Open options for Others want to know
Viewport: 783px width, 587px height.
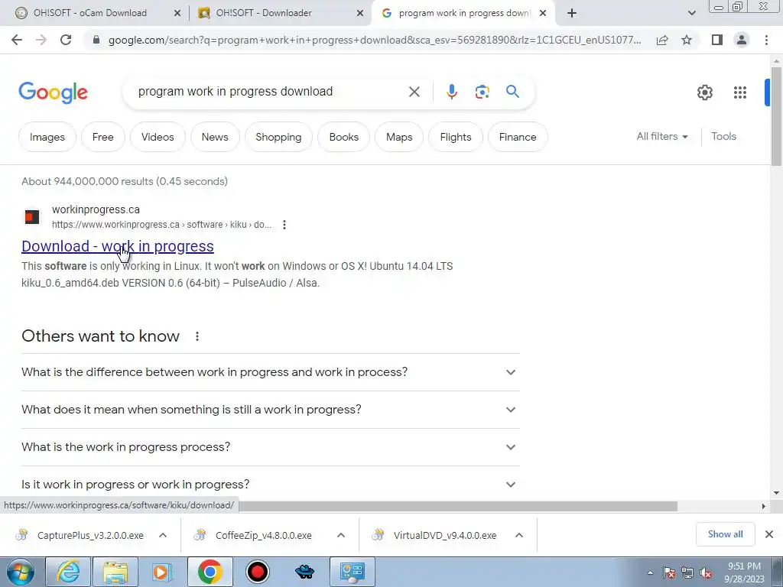coord(197,336)
